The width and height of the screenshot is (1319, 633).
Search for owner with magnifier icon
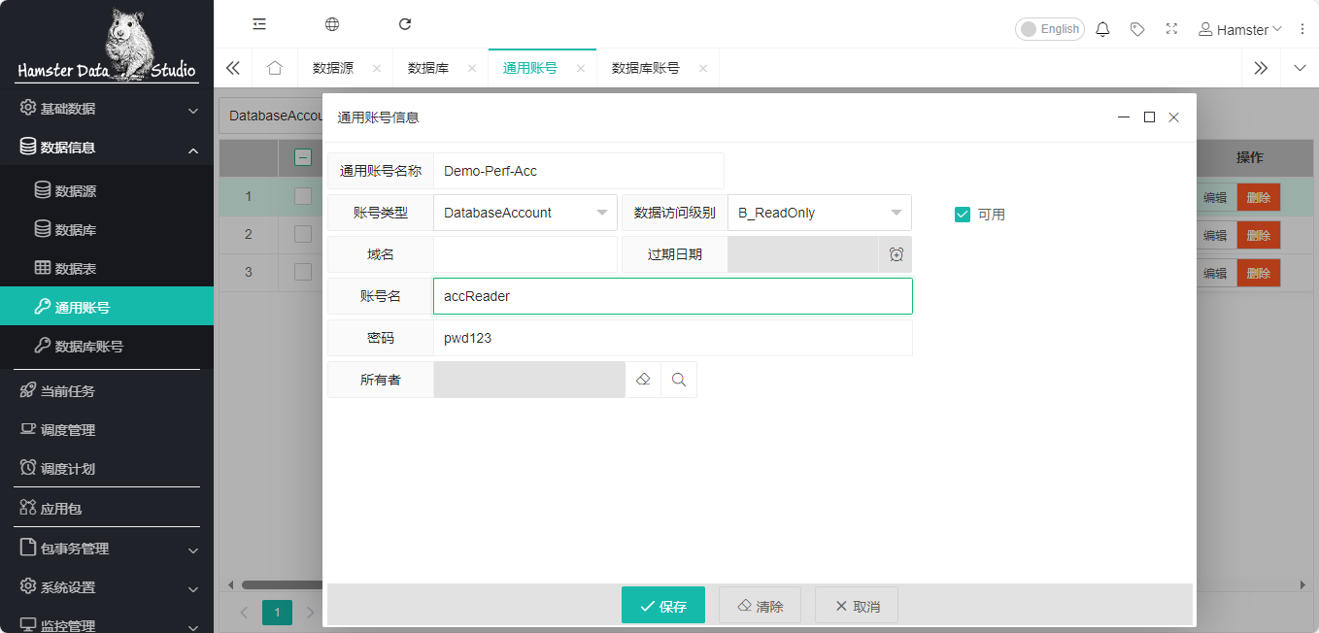pos(679,380)
